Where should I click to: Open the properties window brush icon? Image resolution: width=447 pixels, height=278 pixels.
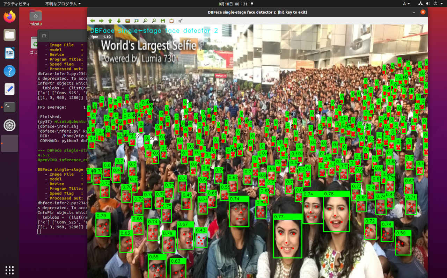pos(180,21)
